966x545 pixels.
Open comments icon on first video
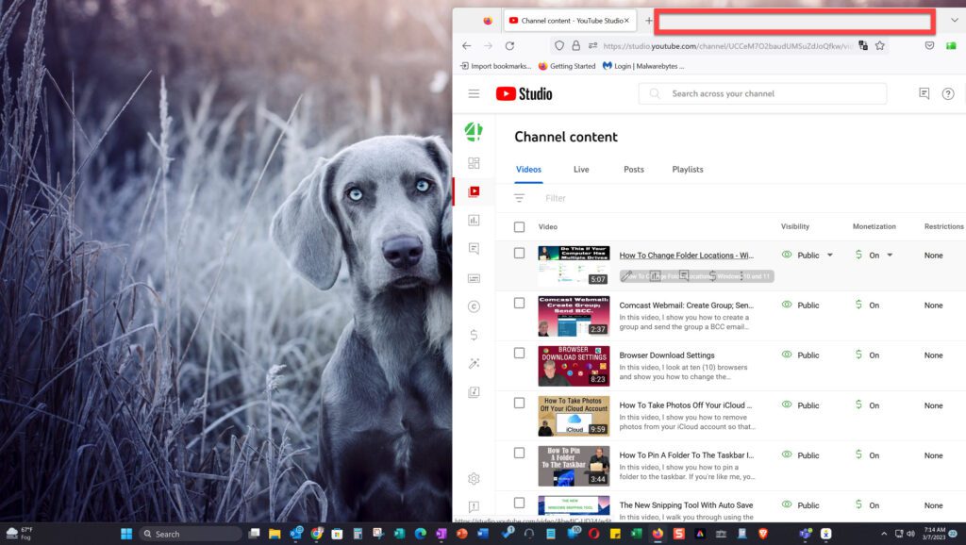684,276
